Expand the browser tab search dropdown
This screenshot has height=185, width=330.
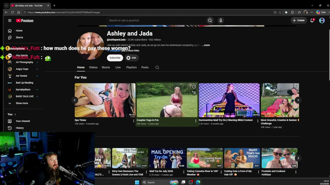(6, 5)
